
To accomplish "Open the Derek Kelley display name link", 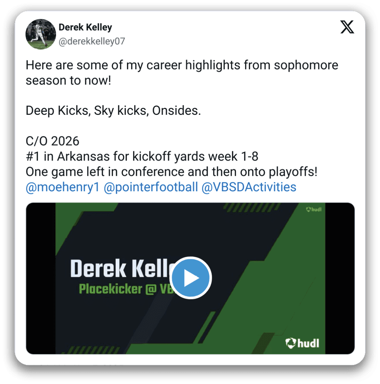I will coord(85,28).
